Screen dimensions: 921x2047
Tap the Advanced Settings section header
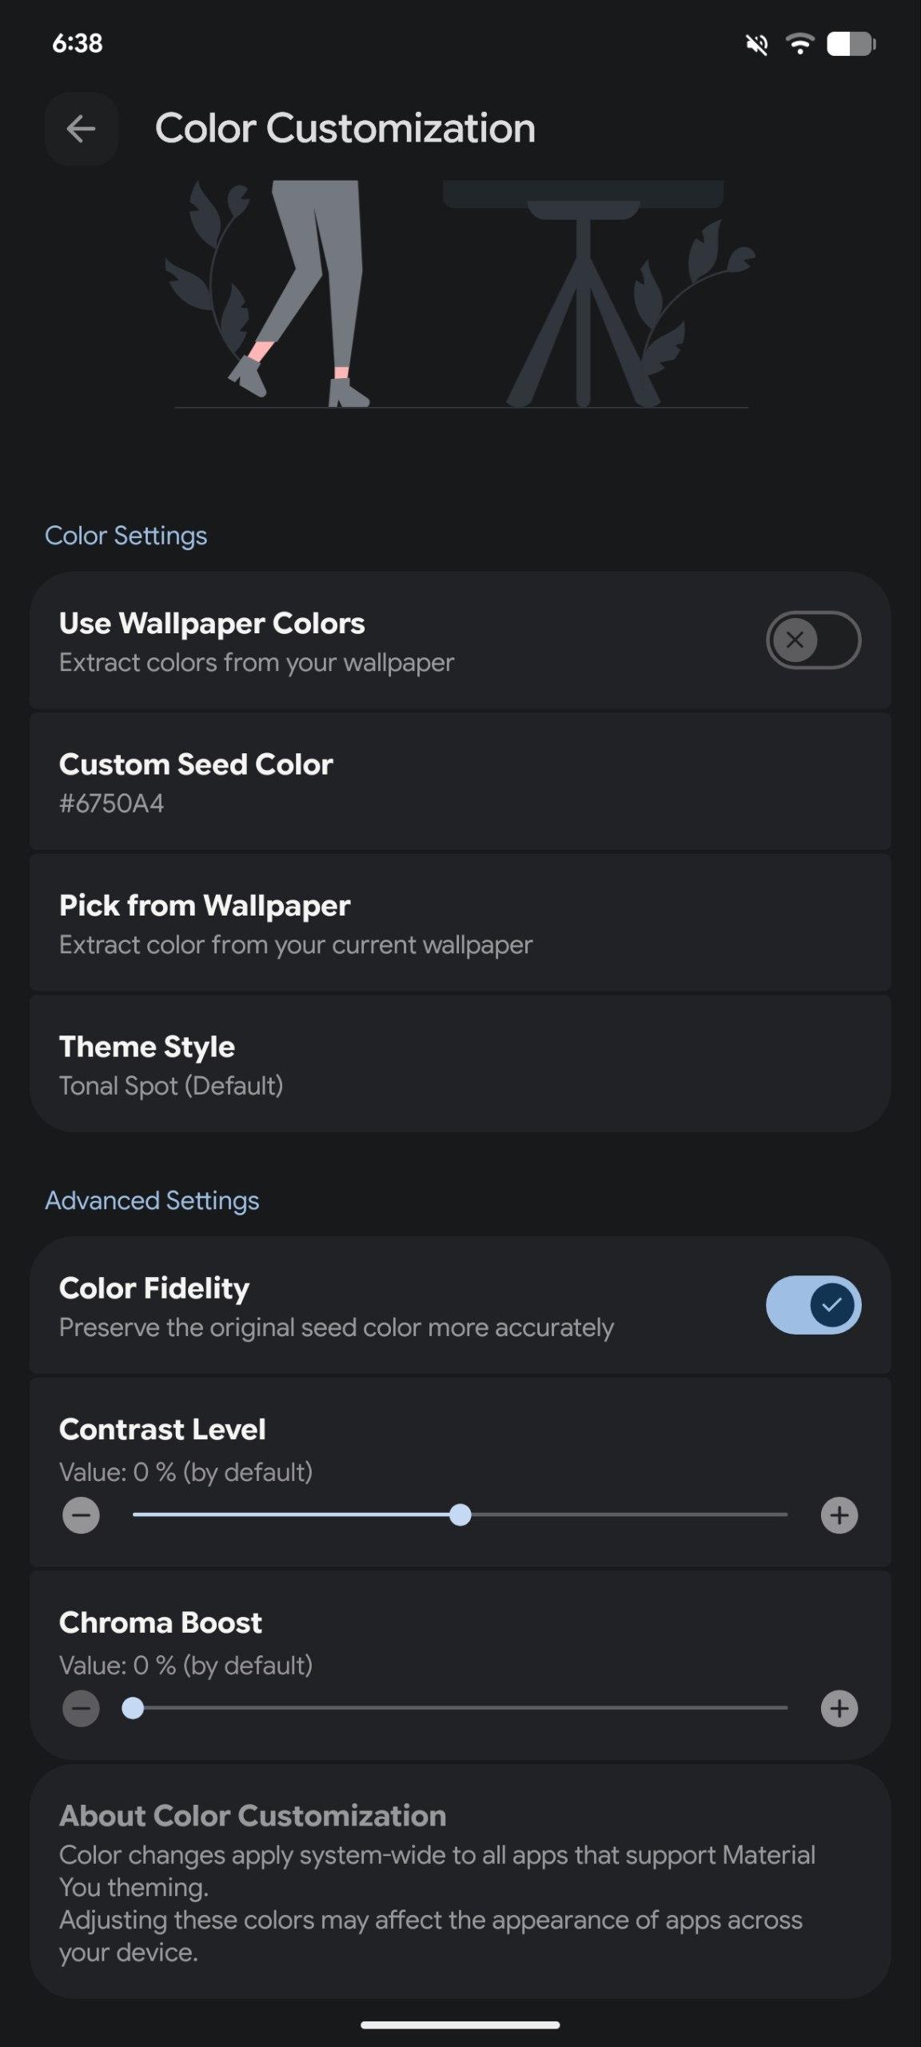pos(152,1201)
